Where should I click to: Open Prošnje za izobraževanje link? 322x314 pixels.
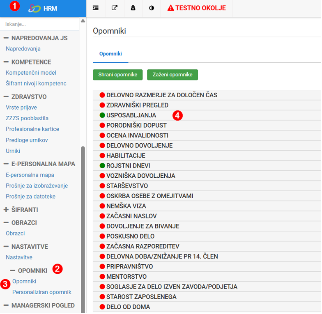pos(37,186)
